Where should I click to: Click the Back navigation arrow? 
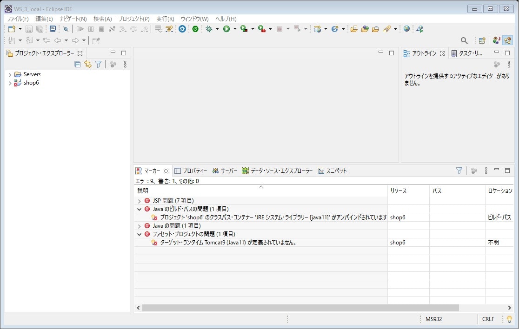coord(58,40)
